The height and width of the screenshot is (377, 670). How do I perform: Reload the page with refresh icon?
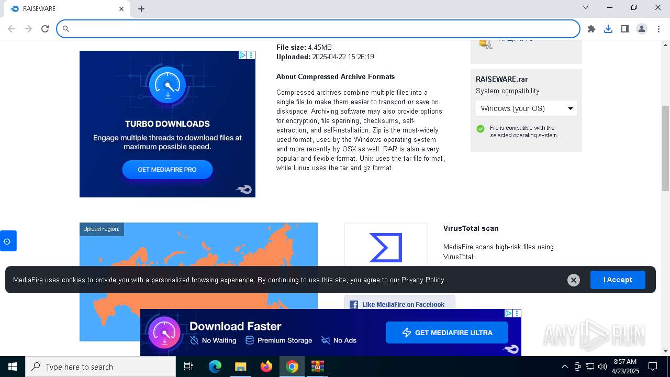45,29
